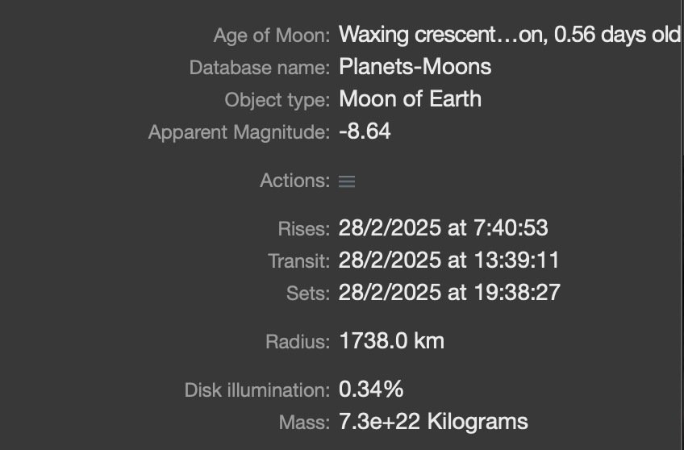Click the -8.64 apparent magnitude value
684x450 pixels.
(x=365, y=131)
